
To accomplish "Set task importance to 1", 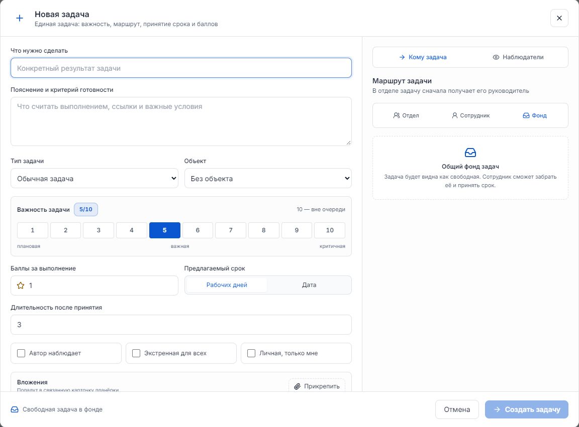I will point(33,230).
